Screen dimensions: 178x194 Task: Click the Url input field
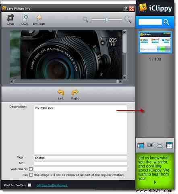click(x=81, y=163)
